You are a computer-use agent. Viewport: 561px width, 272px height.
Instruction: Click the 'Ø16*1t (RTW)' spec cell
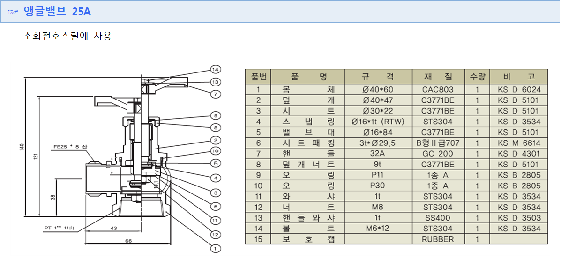[378, 122]
